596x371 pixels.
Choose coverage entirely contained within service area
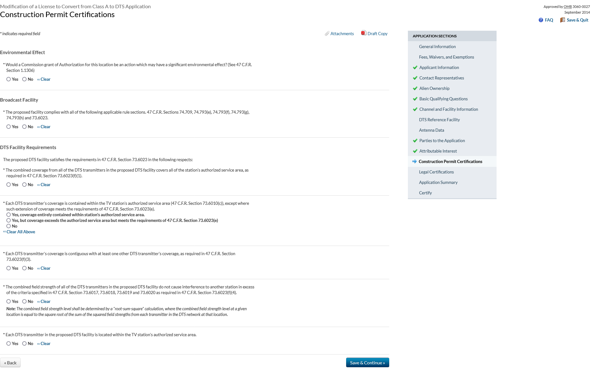pyautogui.click(x=9, y=215)
